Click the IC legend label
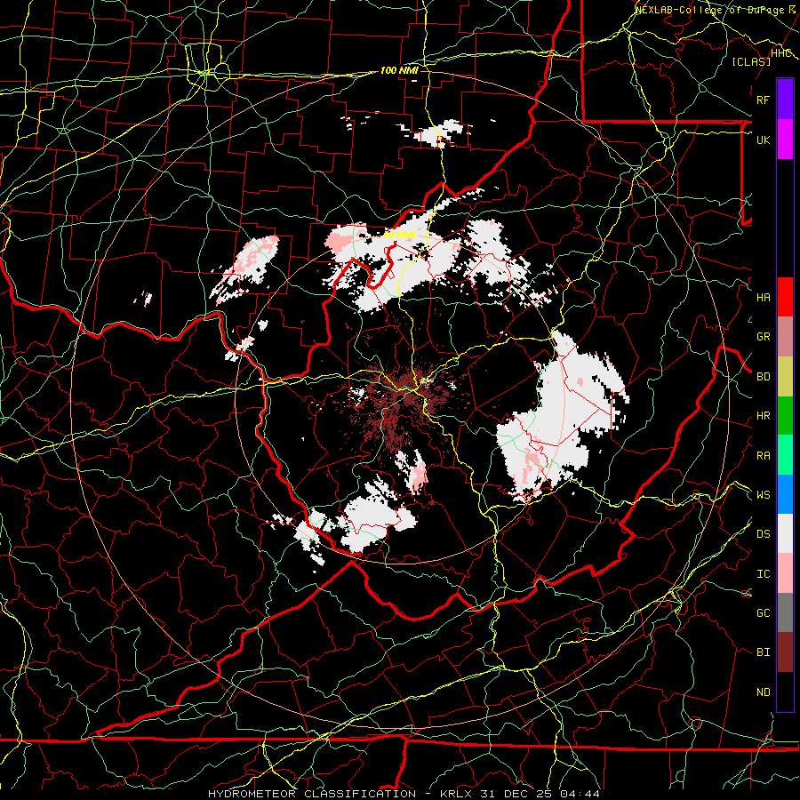 (763, 574)
